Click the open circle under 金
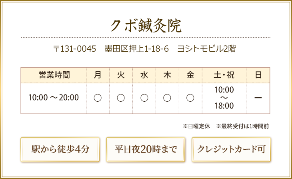 (190, 98)
